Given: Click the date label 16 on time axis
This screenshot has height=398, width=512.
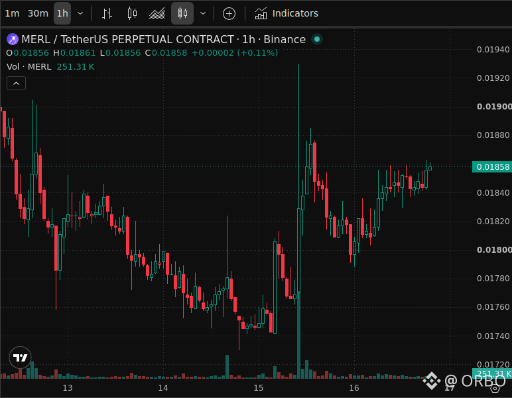Looking at the screenshot, I should point(354,388).
